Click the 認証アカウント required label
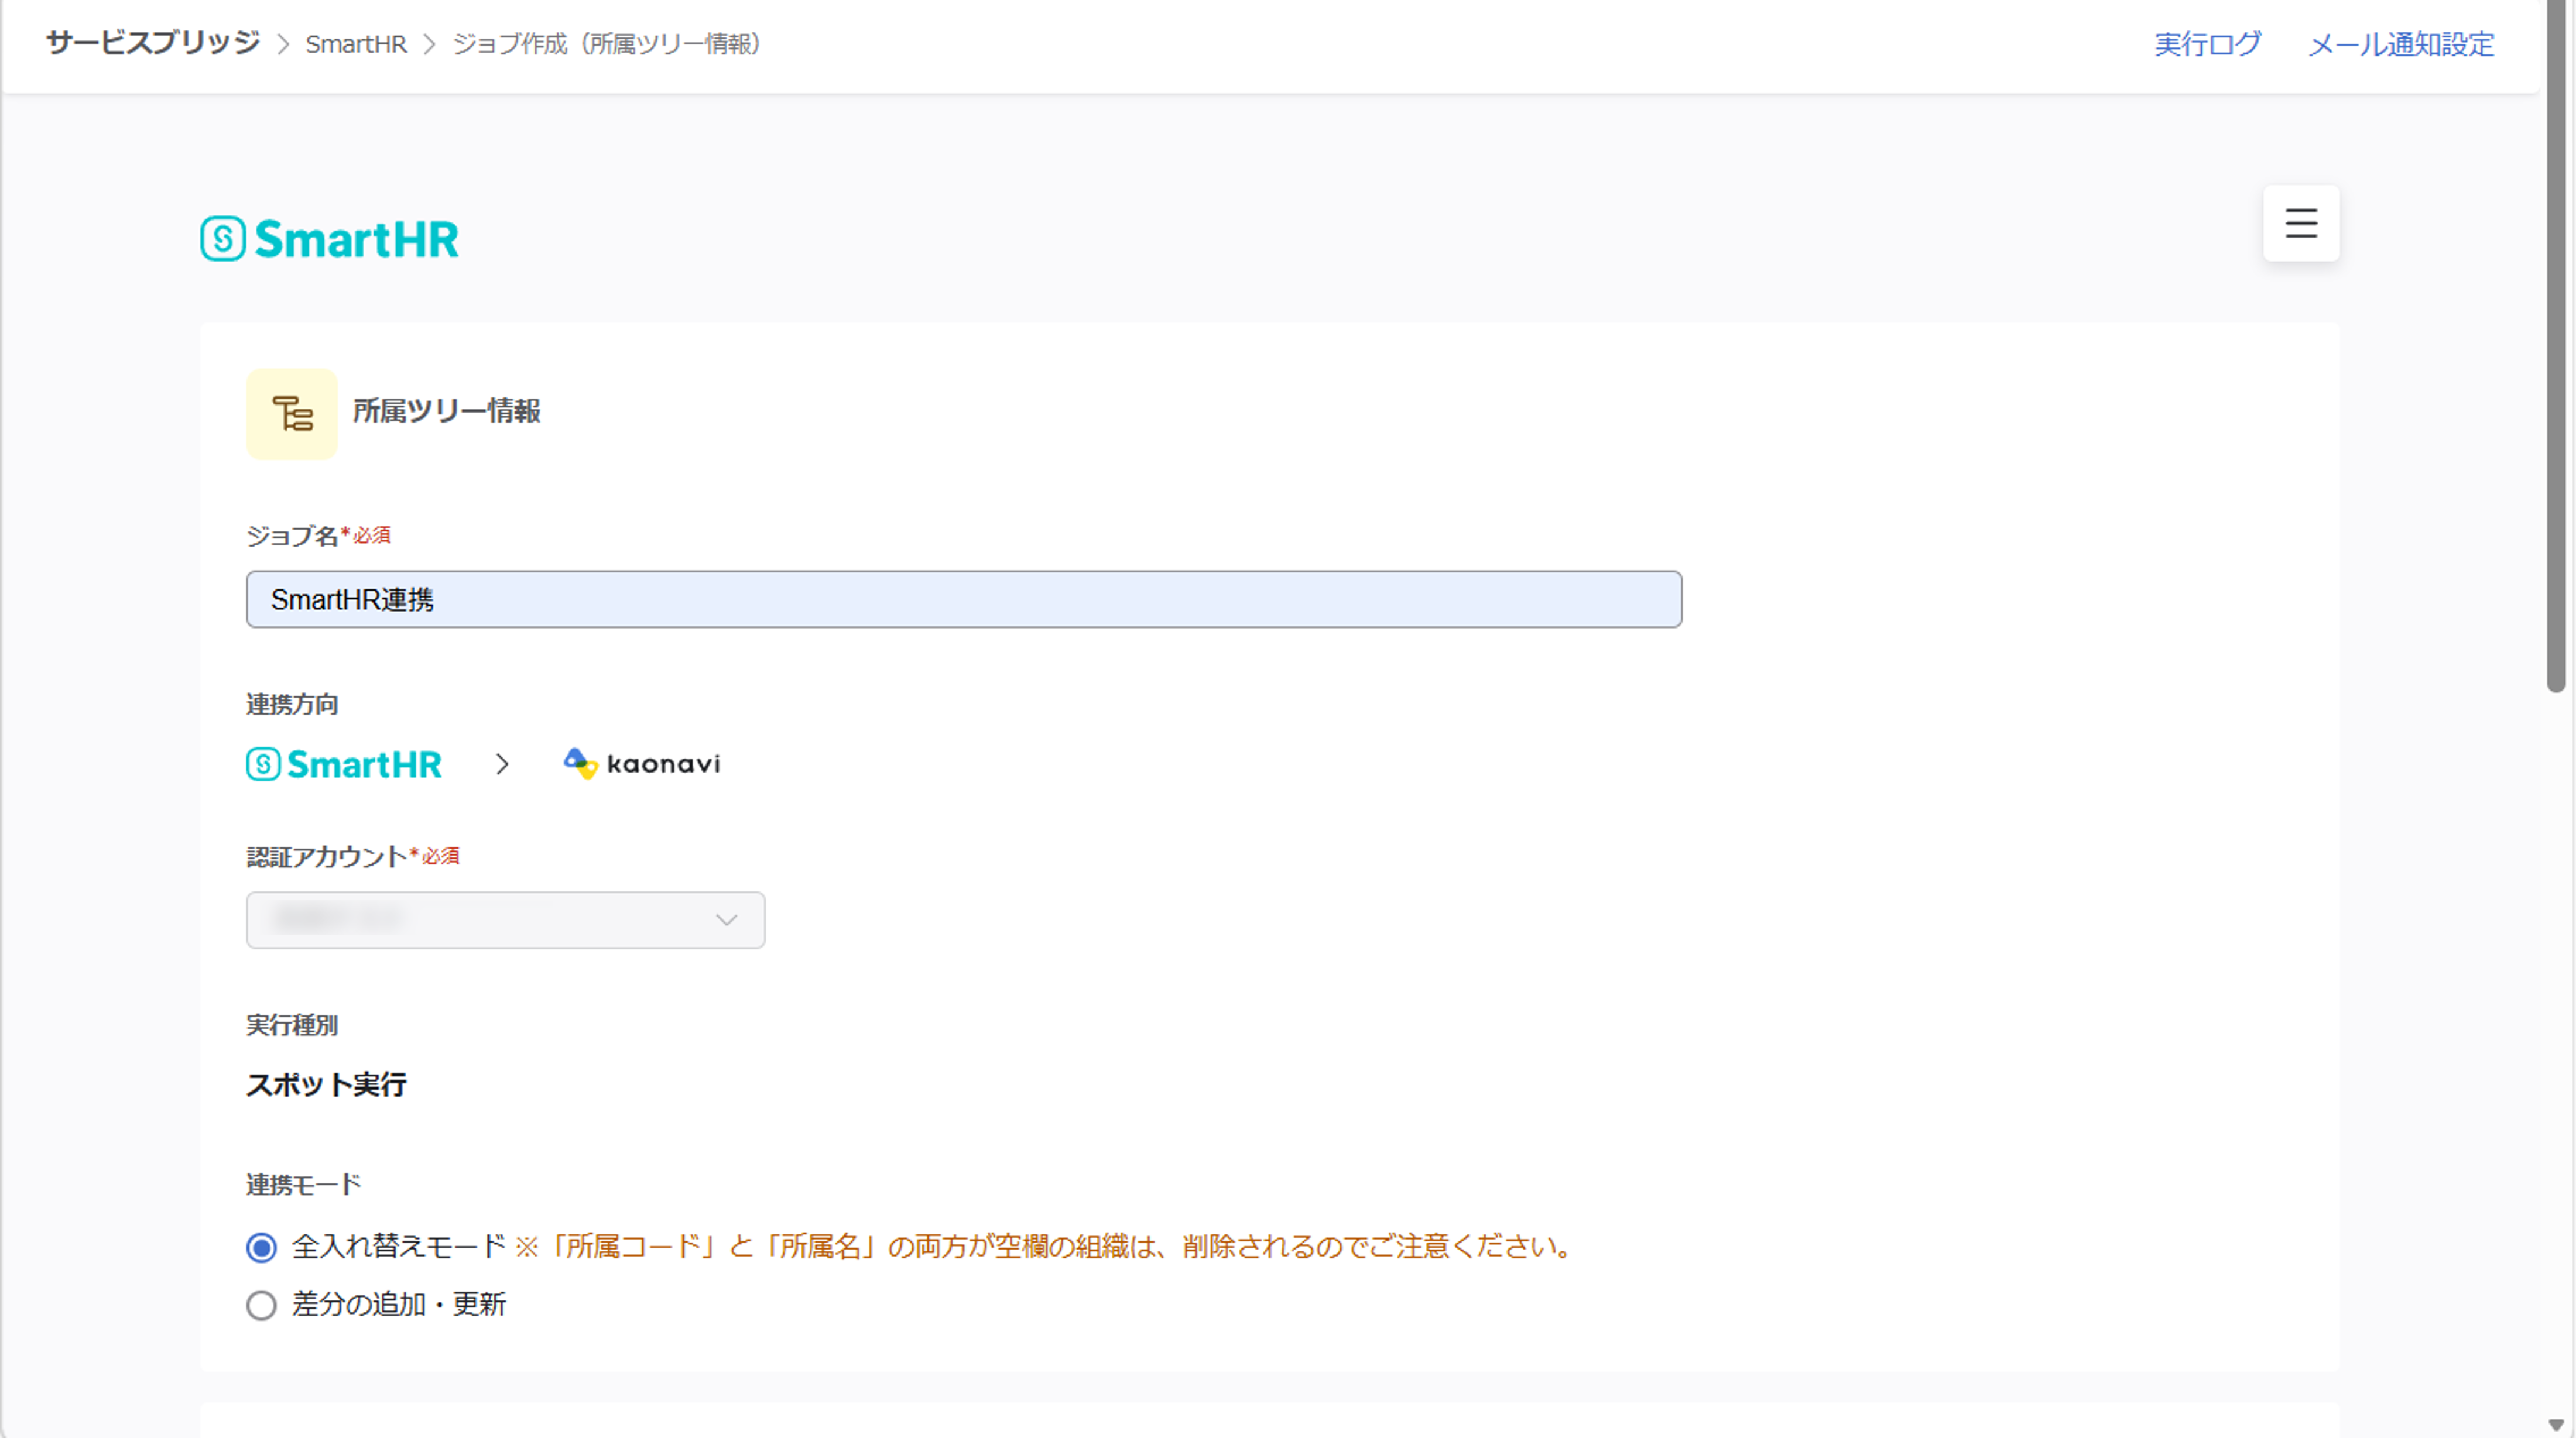The width and height of the screenshot is (2576, 1438). (353, 857)
